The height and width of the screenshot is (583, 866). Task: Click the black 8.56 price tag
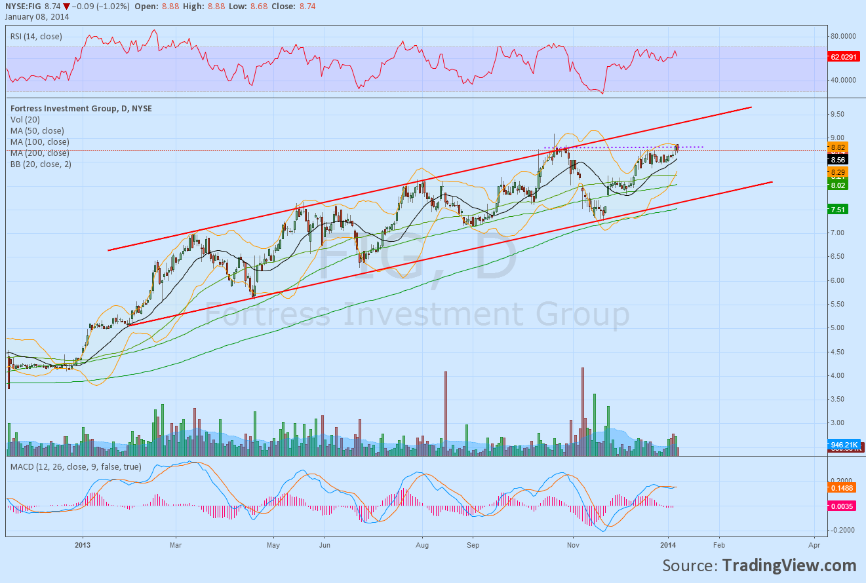pos(838,159)
